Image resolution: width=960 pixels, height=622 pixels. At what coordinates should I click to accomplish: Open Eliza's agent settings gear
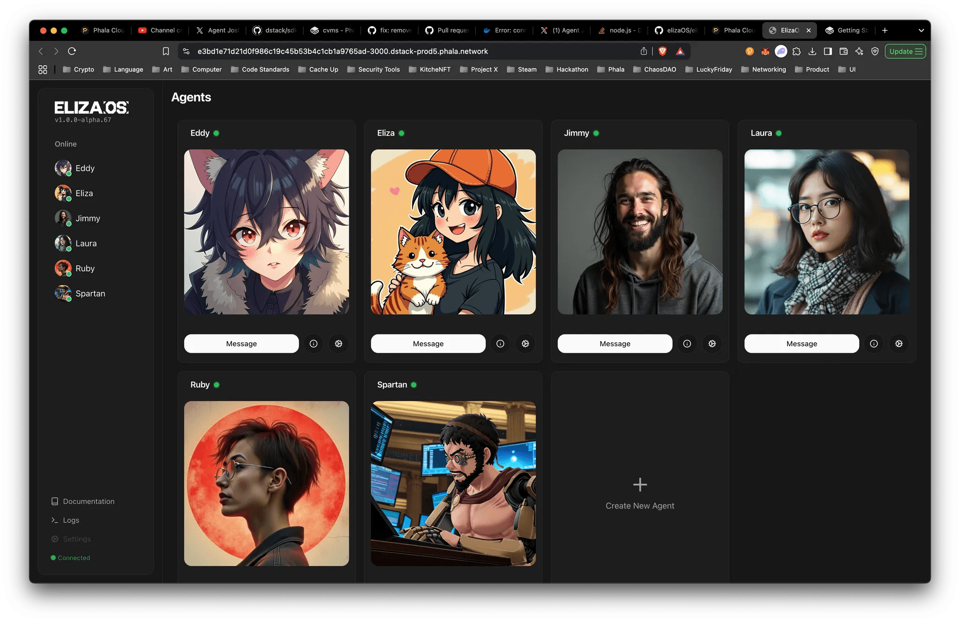(x=525, y=343)
